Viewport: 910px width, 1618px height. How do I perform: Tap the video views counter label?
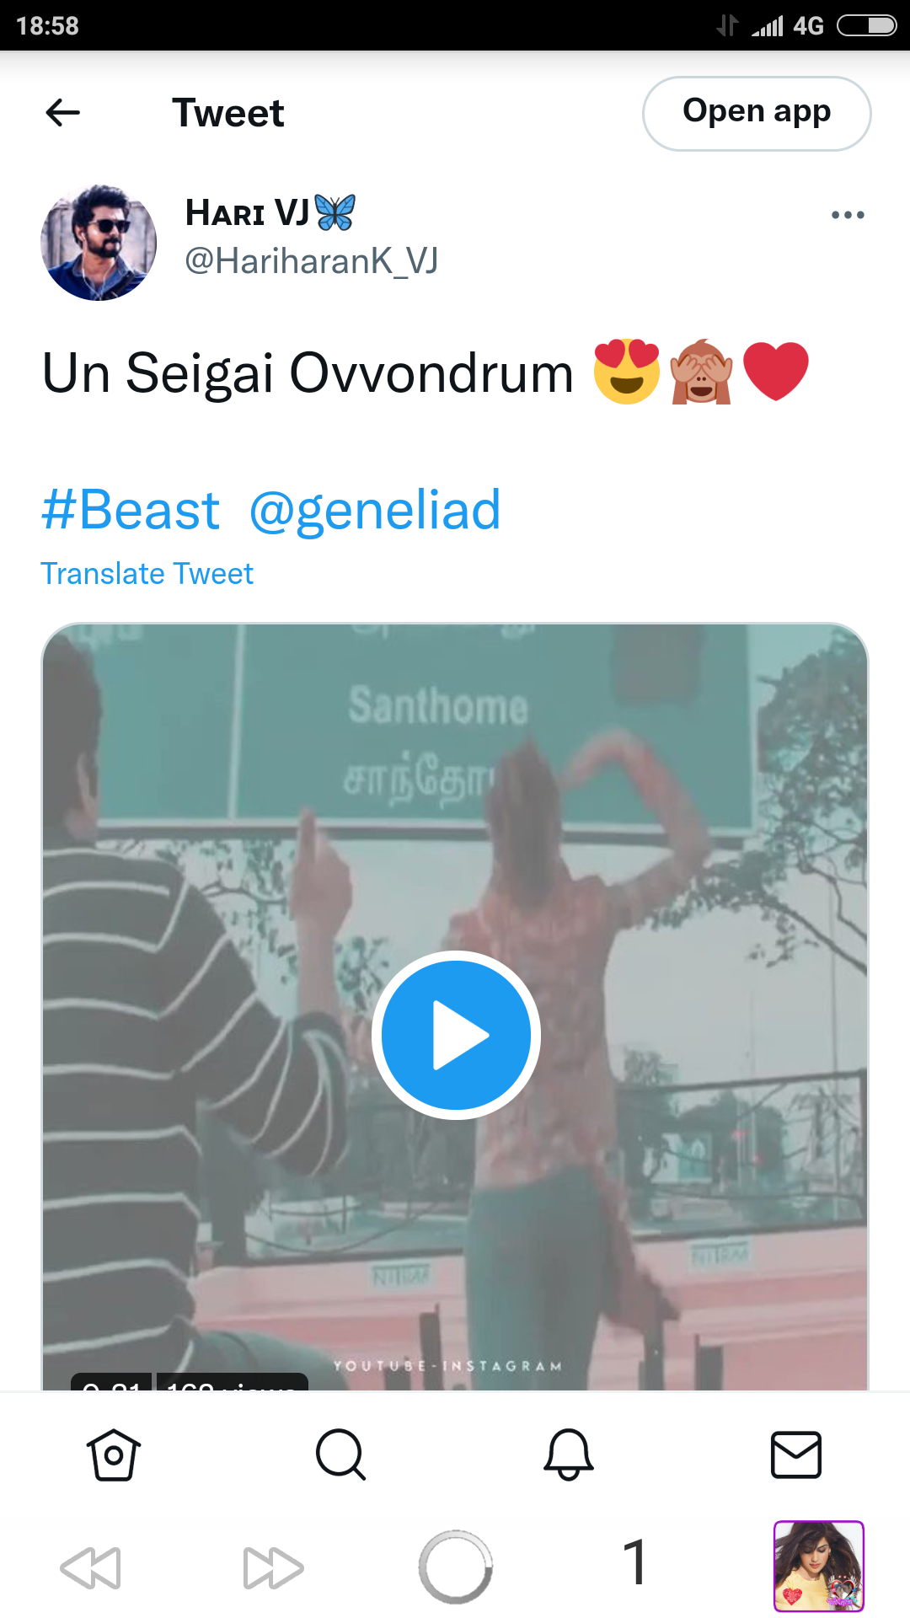point(232,1384)
